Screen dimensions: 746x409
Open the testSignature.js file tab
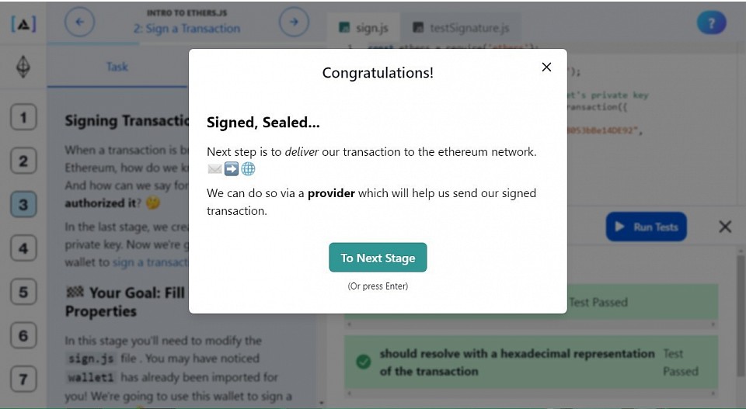pos(461,28)
